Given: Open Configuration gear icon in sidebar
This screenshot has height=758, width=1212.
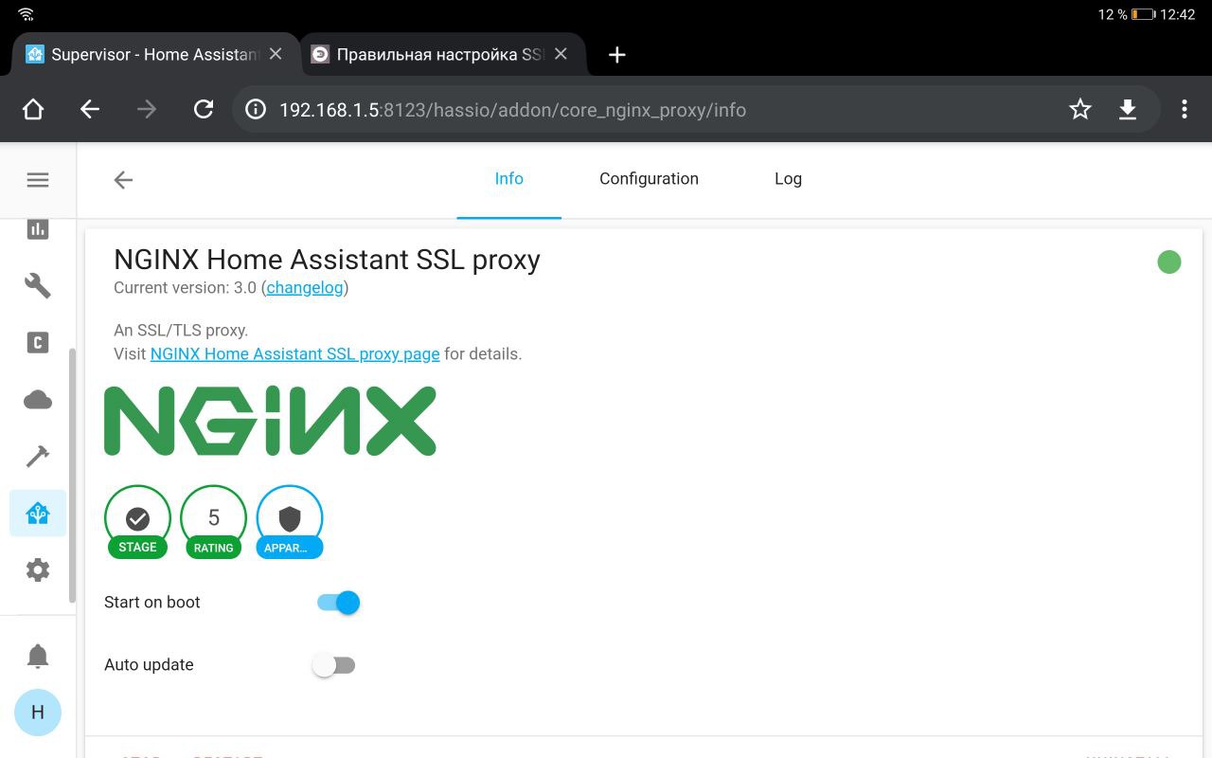Looking at the screenshot, I should point(38,569).
